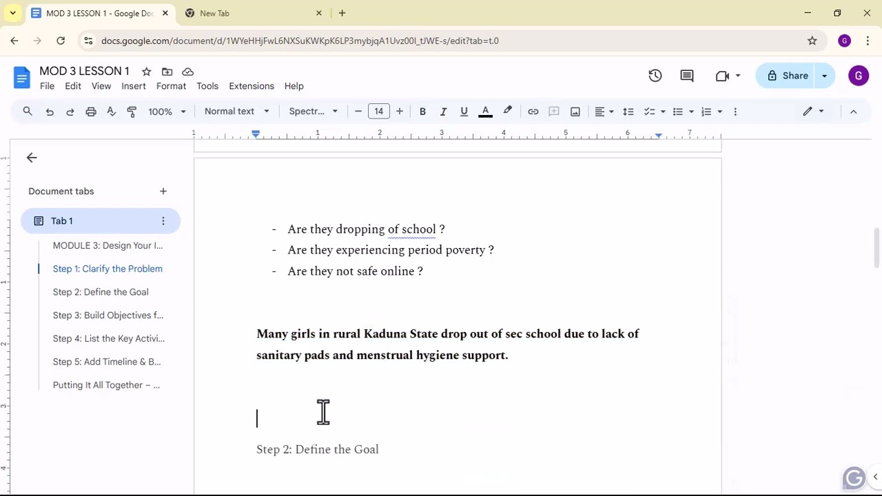
Task: Activate the paint format tool
Action: point(132,112)
